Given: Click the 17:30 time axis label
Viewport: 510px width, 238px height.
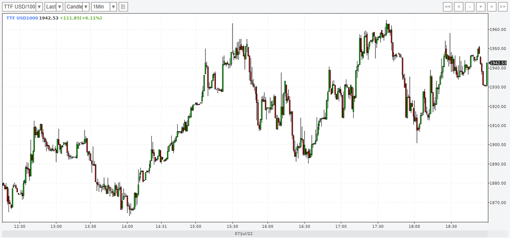Looking at the screenshot, I should (x=378, y=227).
